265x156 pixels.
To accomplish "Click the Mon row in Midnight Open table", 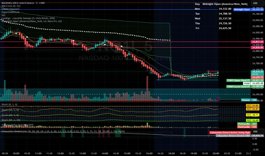I will tap(197, 9).
